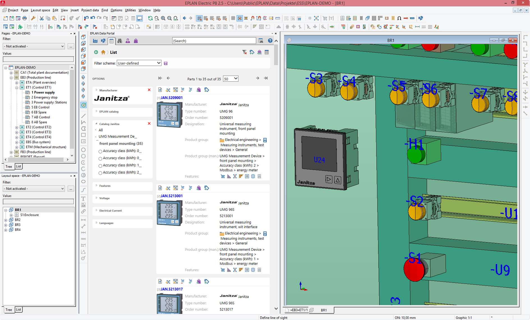Click the Data Portal home icon
This screenshot has height=320, width=530.
tap(103, 52)
